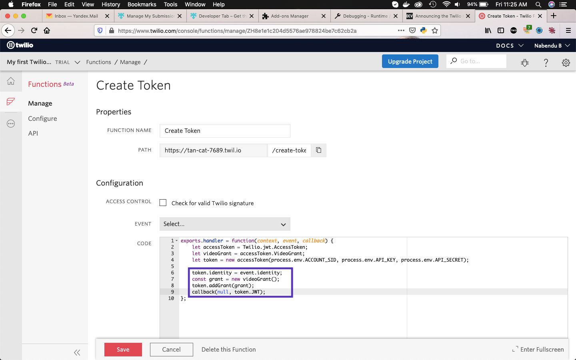Open the Wi-Fi menu bar icon
The image size is (576, 360).
tap(446, 4)
